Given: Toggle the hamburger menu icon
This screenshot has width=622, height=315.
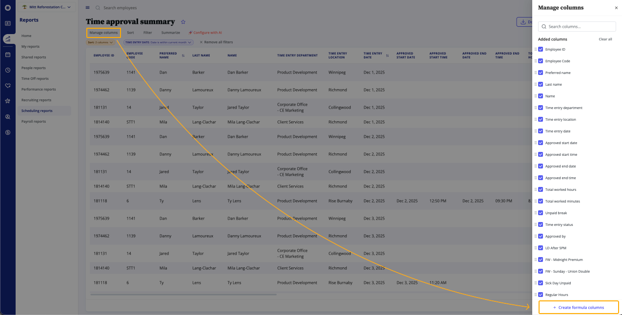Looking at the screenshot, I should [87, 8].
